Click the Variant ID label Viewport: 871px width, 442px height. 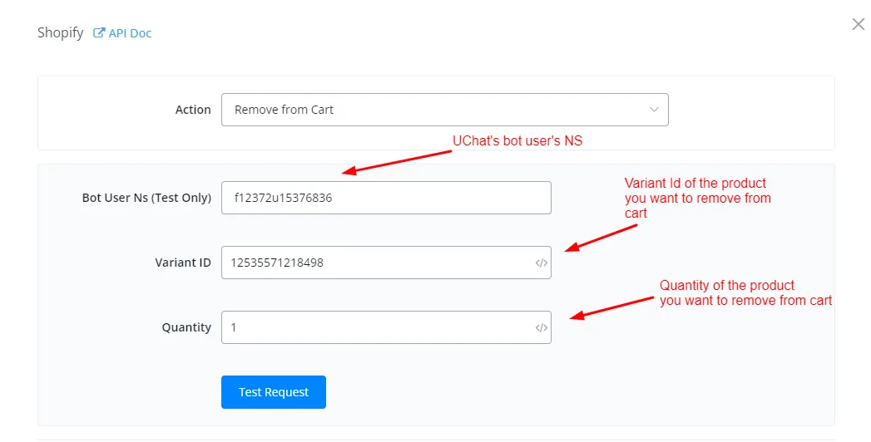tap(183, 263)
